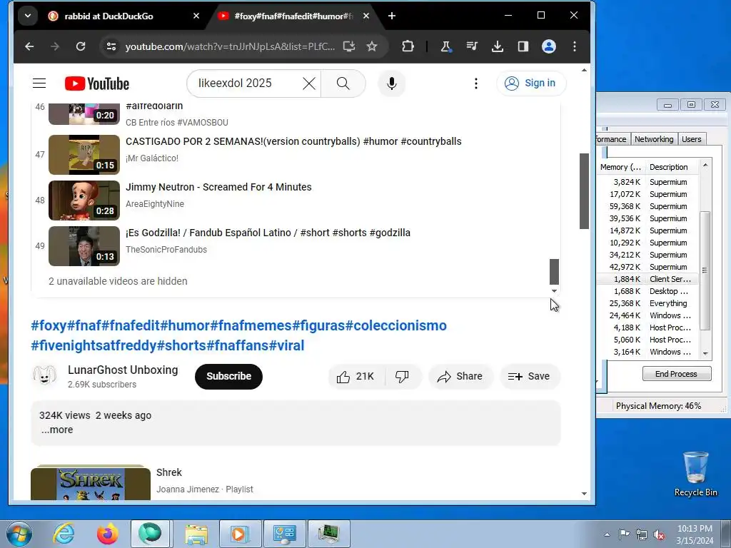The height and width of the screenshot is (548, 731).
Task: Like the video with thumbs up 21K
Action: coord(356,377)
